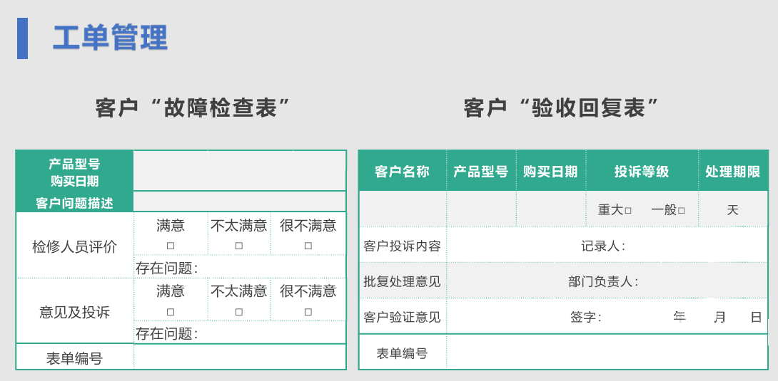Click 存在问题 field under 检修人员评价
Image resolution: width=778 pixels, height=381 pixels.
(240, 268)
